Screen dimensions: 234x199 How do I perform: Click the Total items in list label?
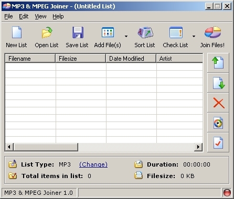coord(52,176)
